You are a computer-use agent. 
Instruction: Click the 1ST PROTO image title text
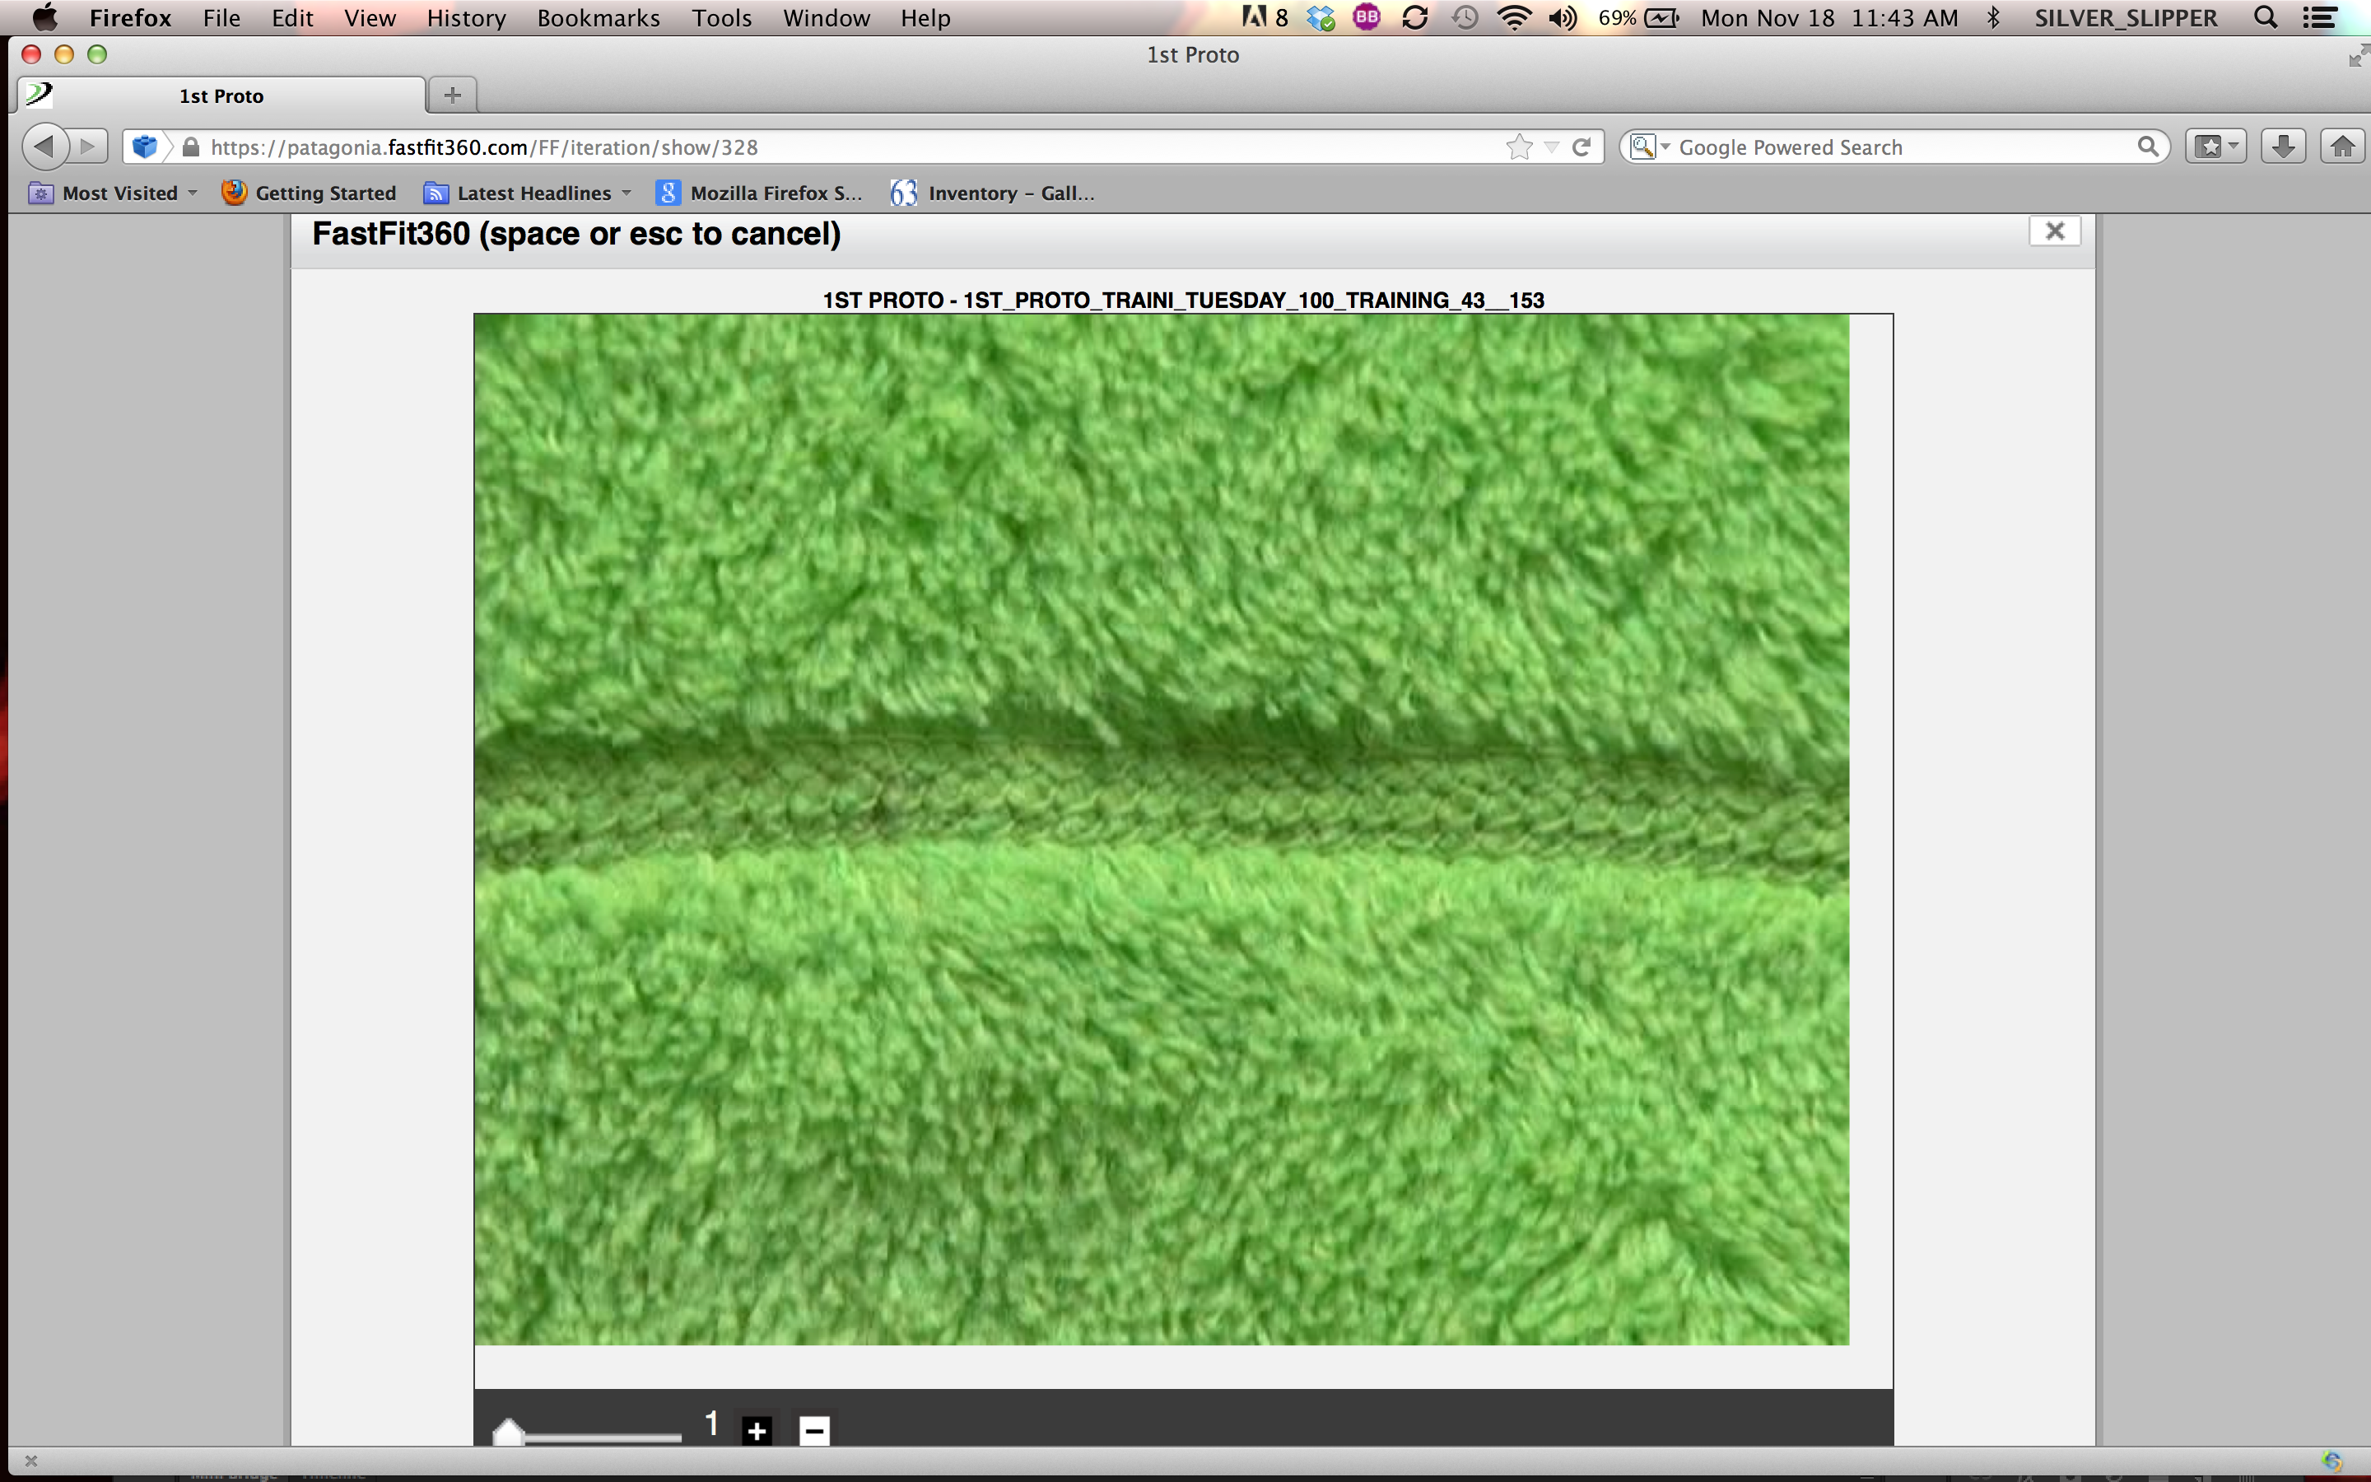tap(1184, 300)
